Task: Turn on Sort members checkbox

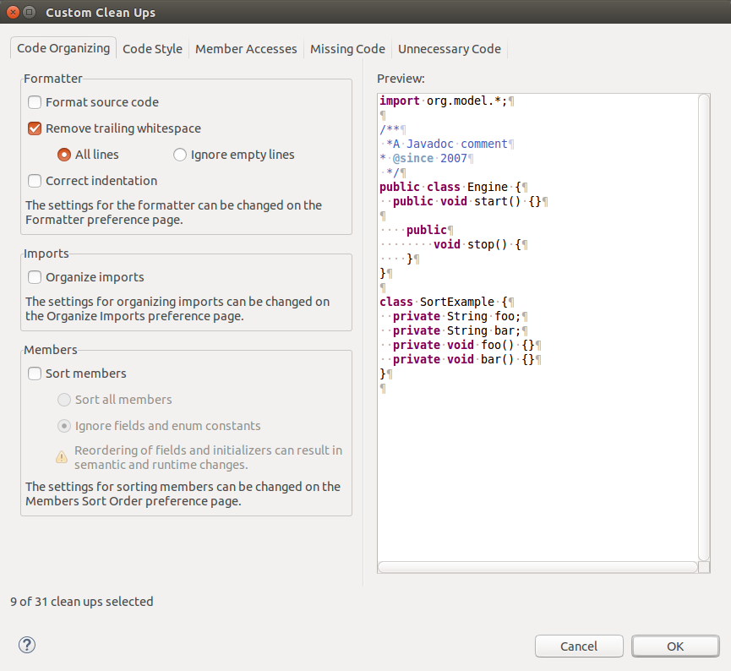Action: (35, 374)
